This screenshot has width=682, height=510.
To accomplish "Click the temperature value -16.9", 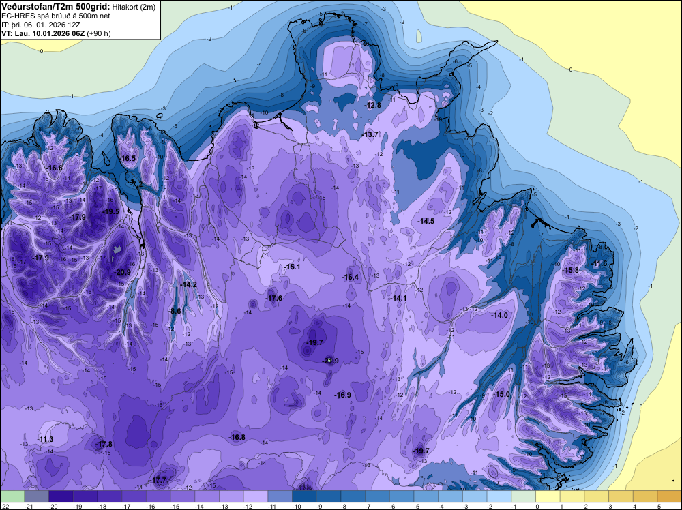I will [343, 395].
